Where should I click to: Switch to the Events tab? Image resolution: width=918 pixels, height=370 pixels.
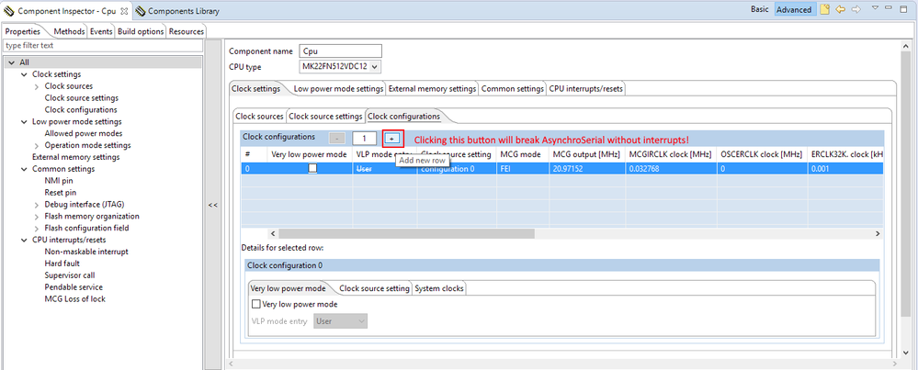[101, 31]
